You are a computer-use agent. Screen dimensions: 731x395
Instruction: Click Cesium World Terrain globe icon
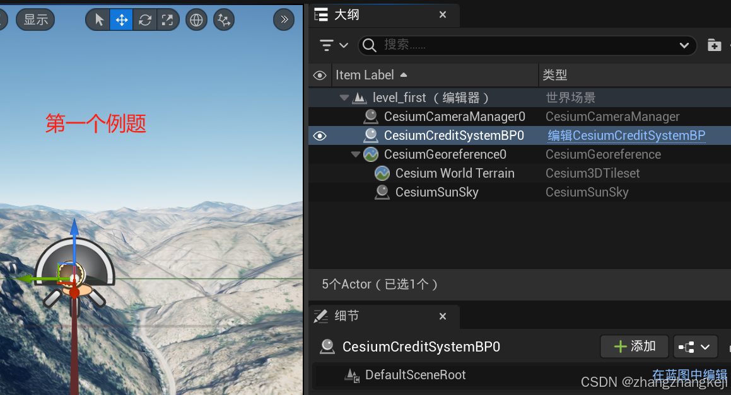382,173
